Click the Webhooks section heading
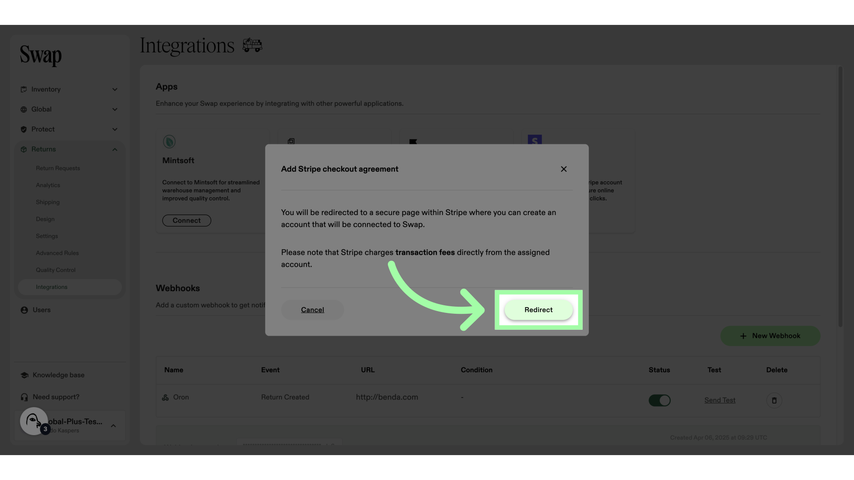The height and width of the screenshot is (480, 854). click(x=178, y=288)
